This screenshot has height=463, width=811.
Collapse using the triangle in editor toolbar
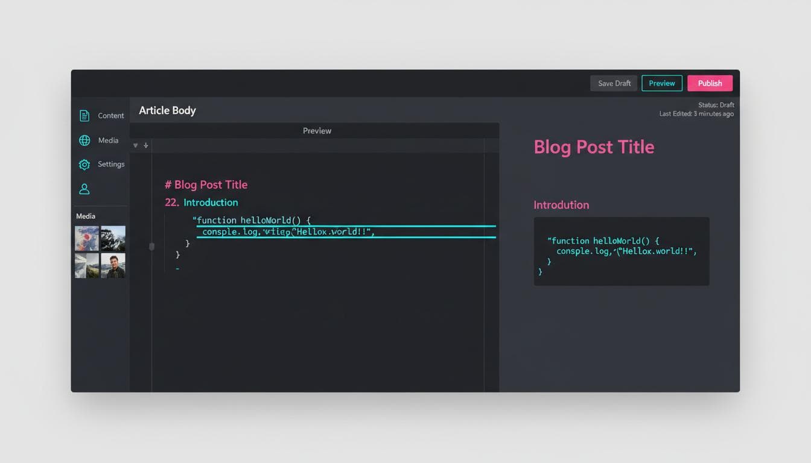click(135, 145)
